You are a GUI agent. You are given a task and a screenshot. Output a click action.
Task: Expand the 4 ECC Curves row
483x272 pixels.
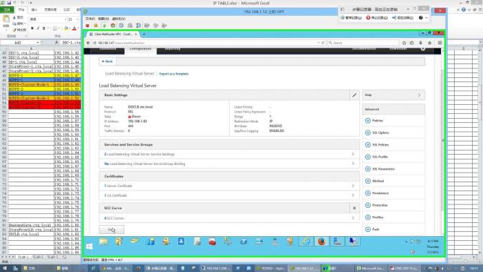click(x=229, y=218)
